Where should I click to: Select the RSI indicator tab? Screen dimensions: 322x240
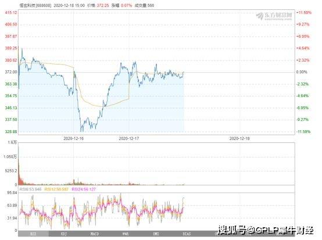click(34, 234)
